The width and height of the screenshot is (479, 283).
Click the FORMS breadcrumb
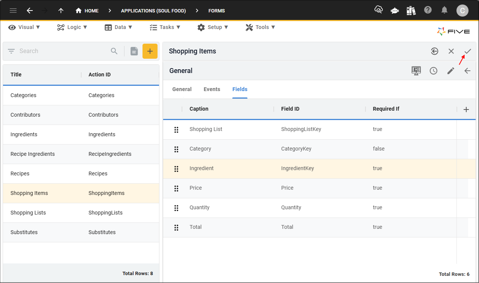tap(217, 11)
